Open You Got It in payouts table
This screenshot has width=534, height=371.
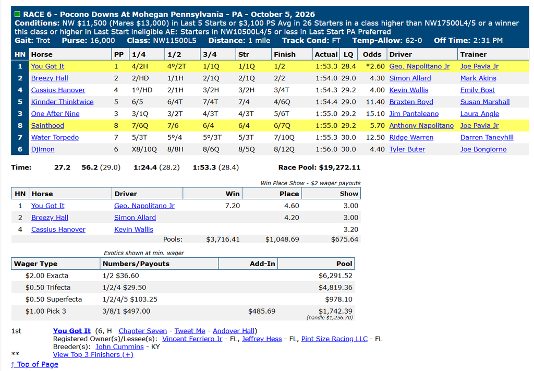pos(47,206)
